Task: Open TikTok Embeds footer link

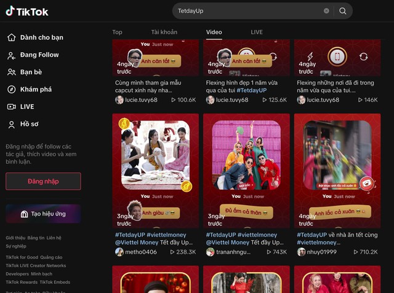Action: click(55, 282)
